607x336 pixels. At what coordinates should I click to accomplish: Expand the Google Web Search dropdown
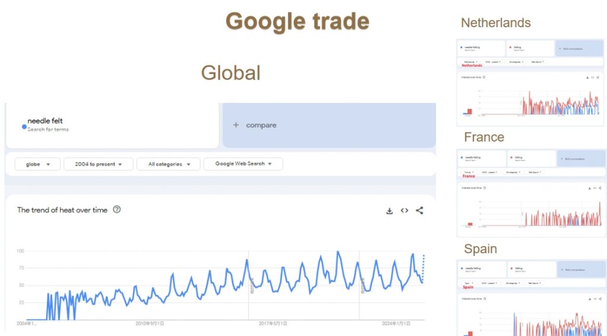pos(243,164)
